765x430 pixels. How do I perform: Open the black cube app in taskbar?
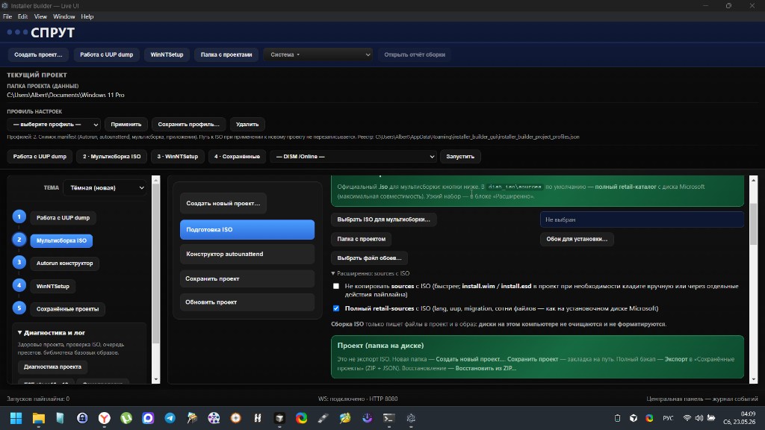279,418
